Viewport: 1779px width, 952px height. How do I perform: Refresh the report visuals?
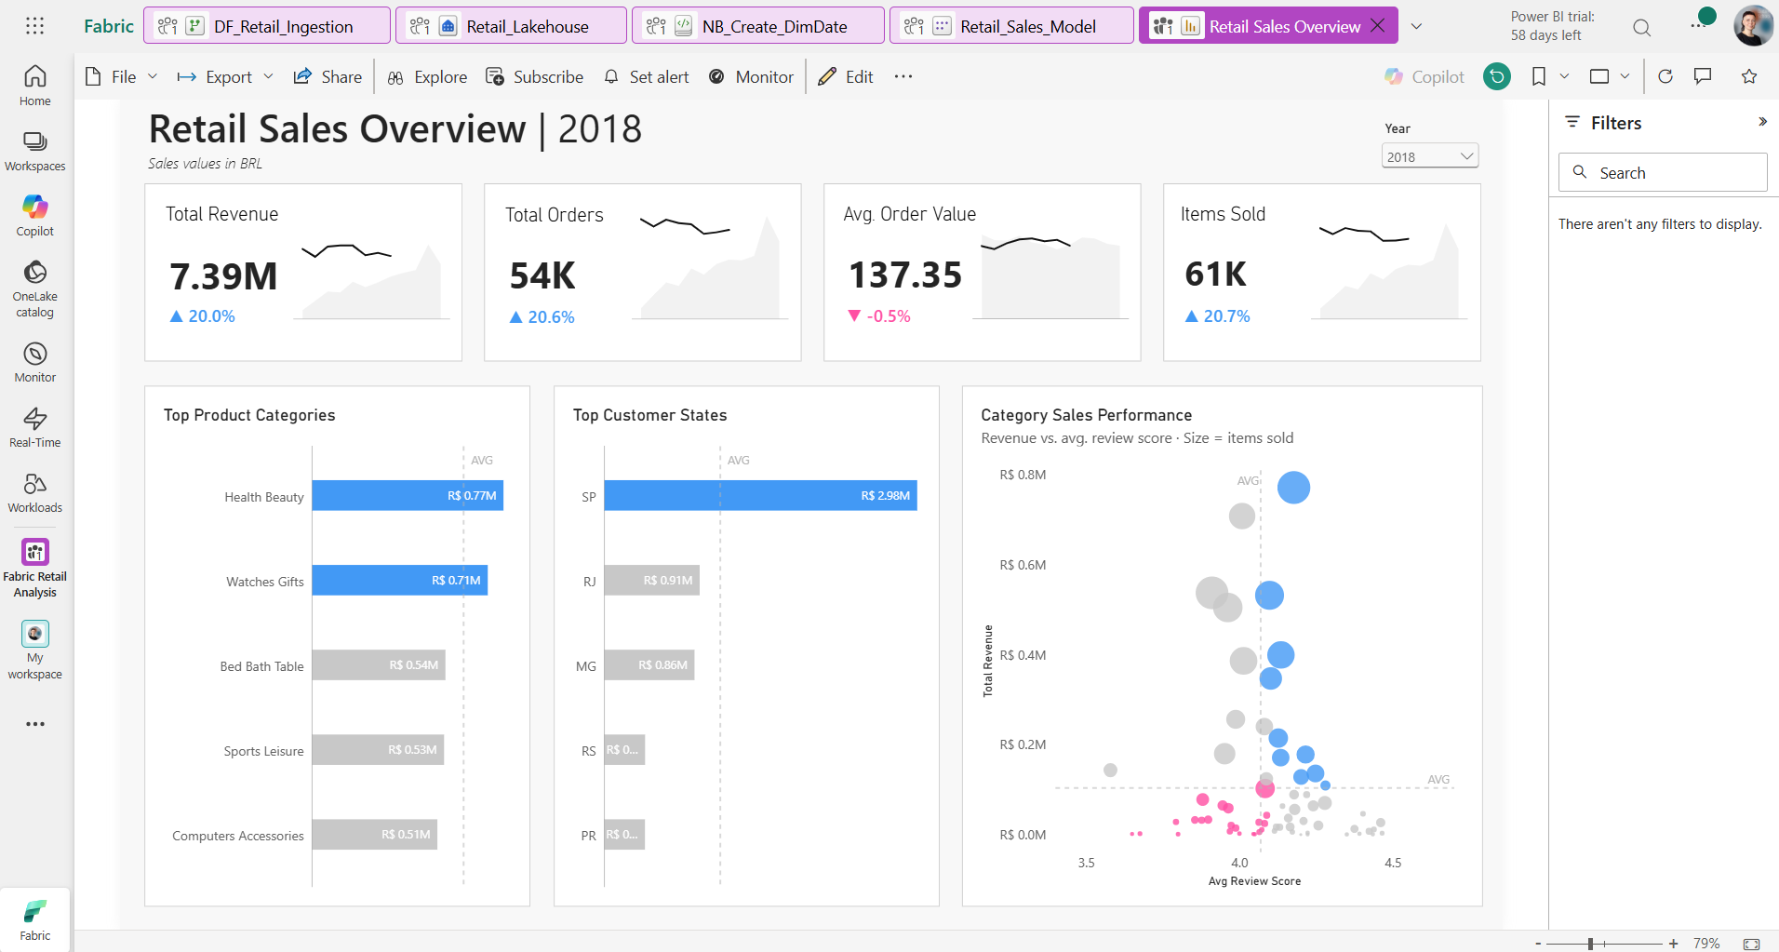click(1665, 76)
